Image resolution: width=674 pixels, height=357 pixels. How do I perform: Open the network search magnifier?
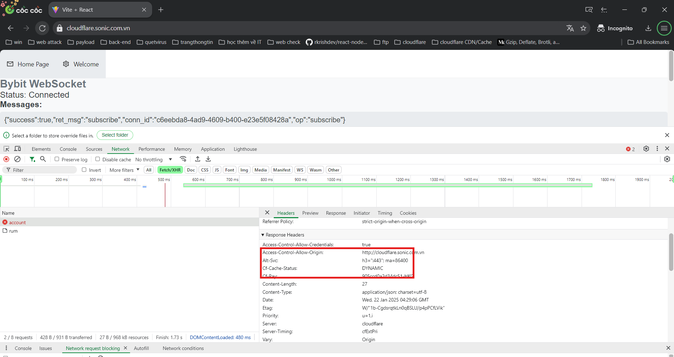pos(43,159)
